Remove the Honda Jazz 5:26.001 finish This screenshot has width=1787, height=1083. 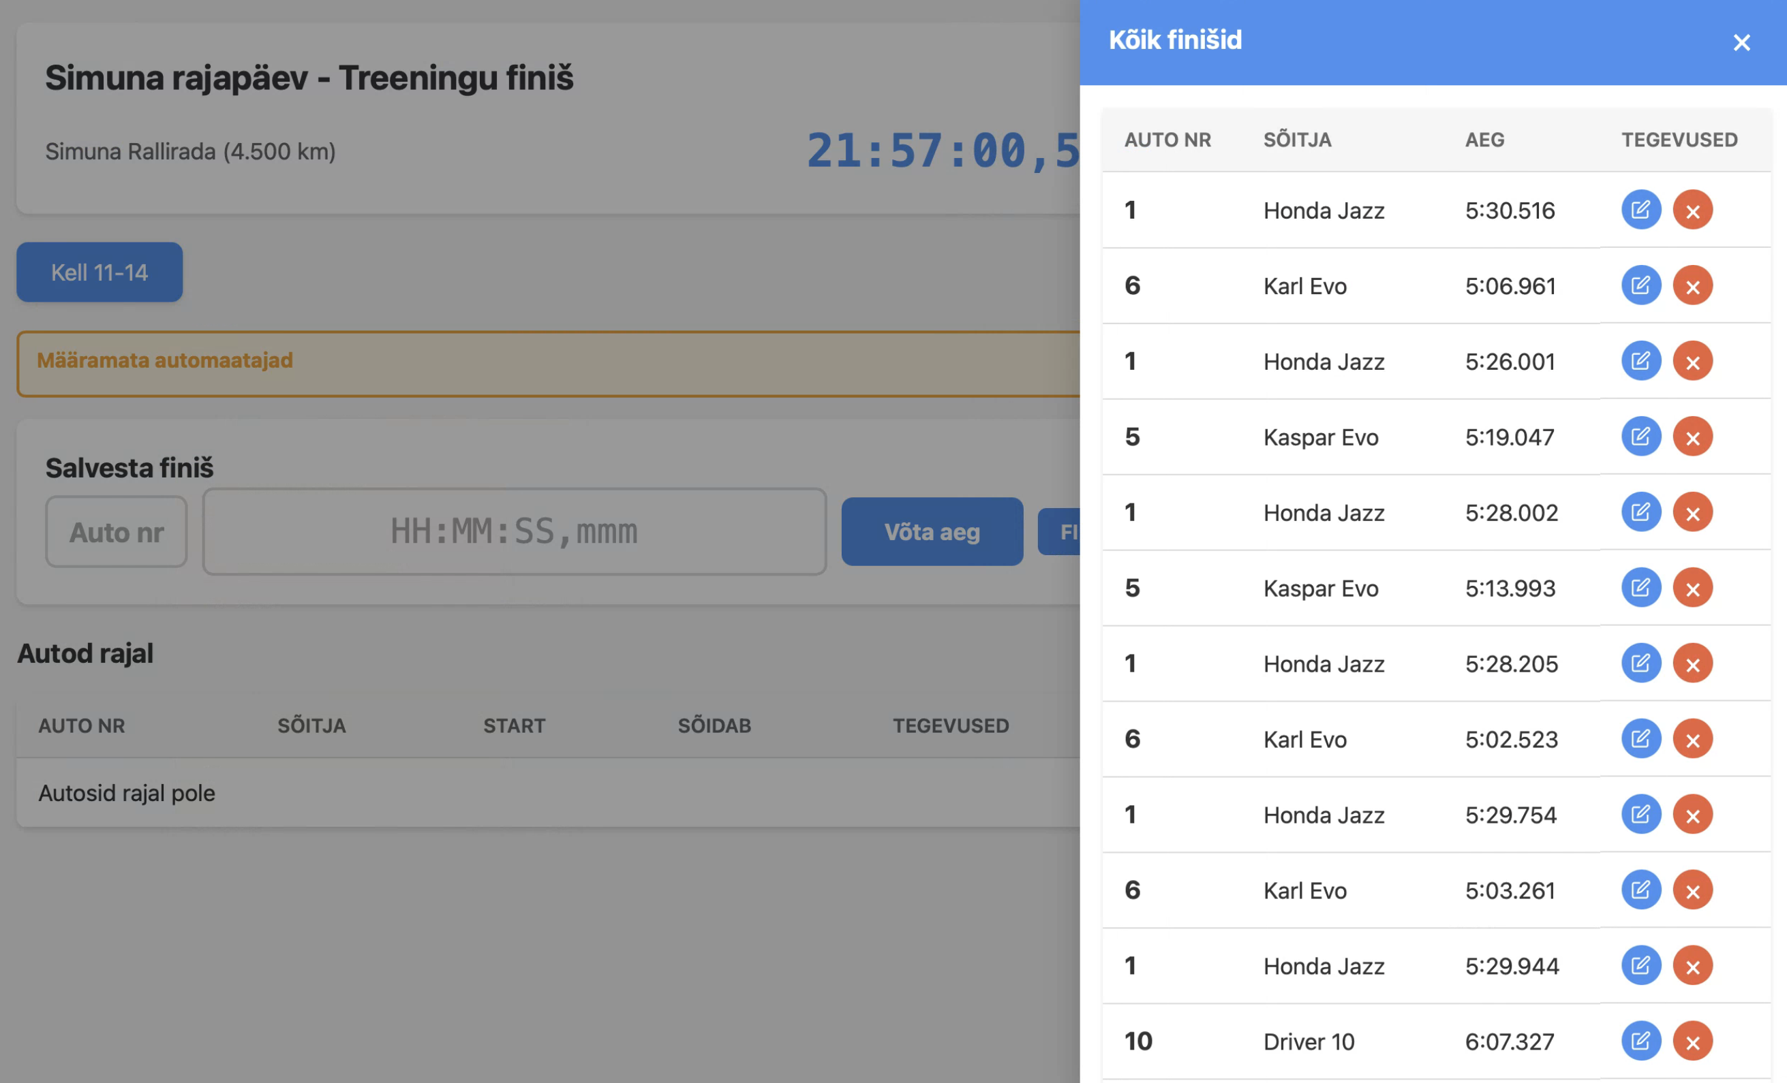(x=1692, y=361)
